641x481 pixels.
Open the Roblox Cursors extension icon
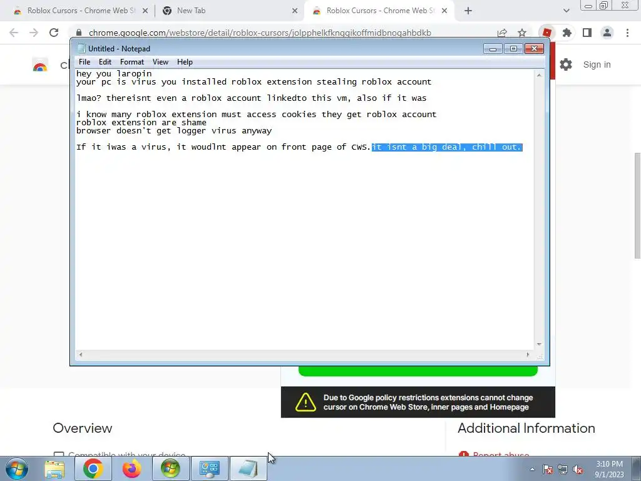point(546,33)
